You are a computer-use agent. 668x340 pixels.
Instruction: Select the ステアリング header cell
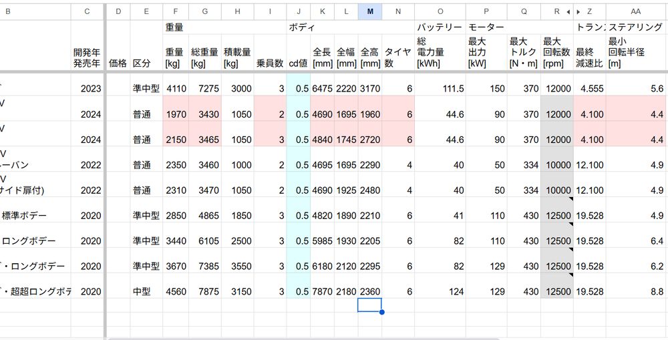[636, 27]
